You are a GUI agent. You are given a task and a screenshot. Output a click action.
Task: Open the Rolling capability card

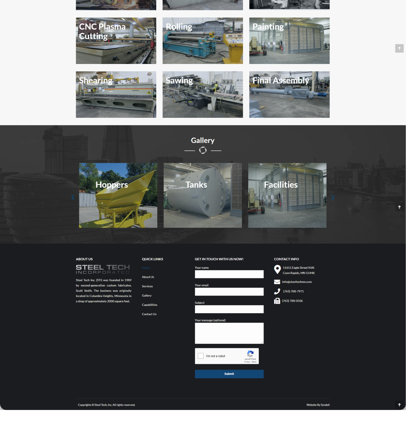(203, 41)
